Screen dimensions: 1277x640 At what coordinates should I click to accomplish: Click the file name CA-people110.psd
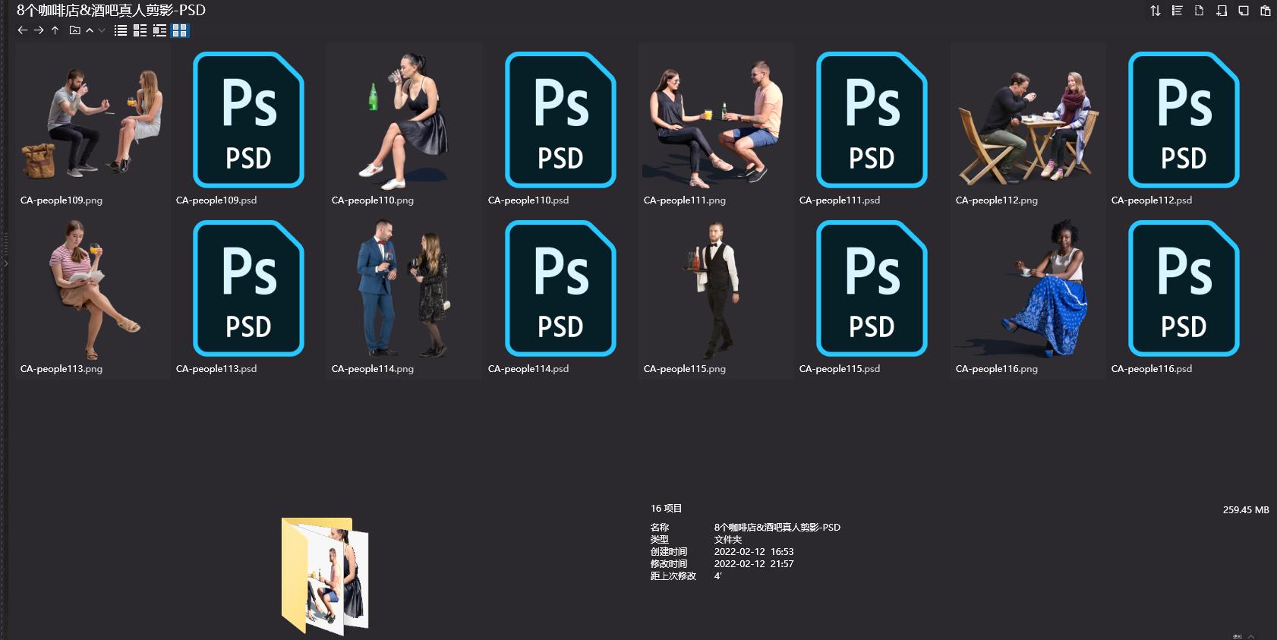coord(528,200)
